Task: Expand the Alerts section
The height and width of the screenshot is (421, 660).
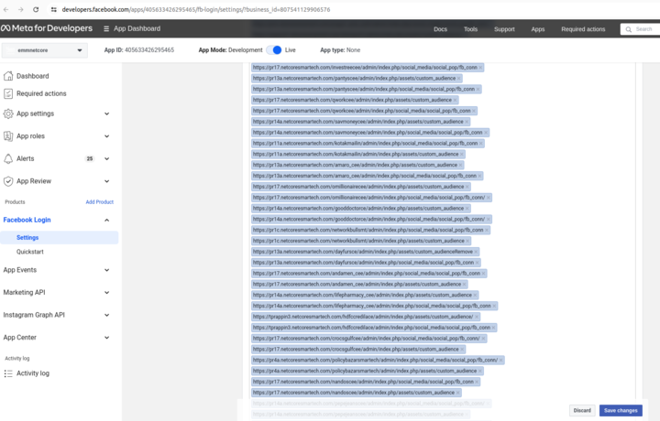Action: [x=107, y=159]
